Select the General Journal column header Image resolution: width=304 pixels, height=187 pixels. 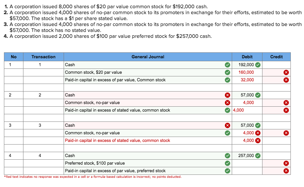[x=148, y=57]
